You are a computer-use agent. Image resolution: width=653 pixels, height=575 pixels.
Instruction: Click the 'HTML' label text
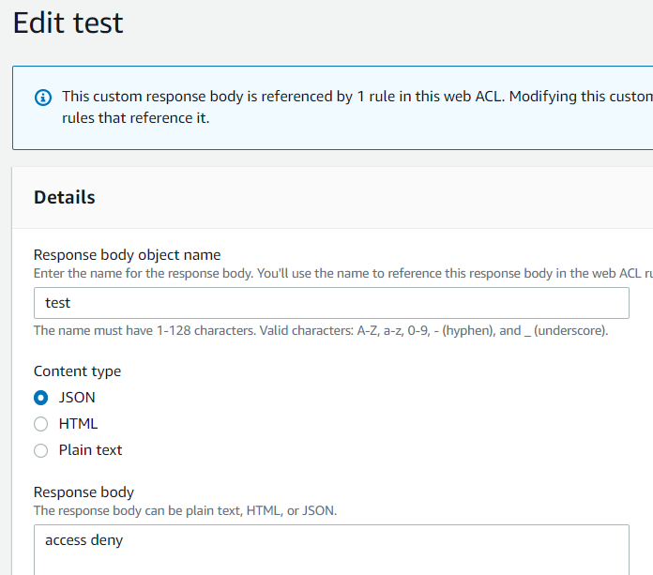coord(78,424)
